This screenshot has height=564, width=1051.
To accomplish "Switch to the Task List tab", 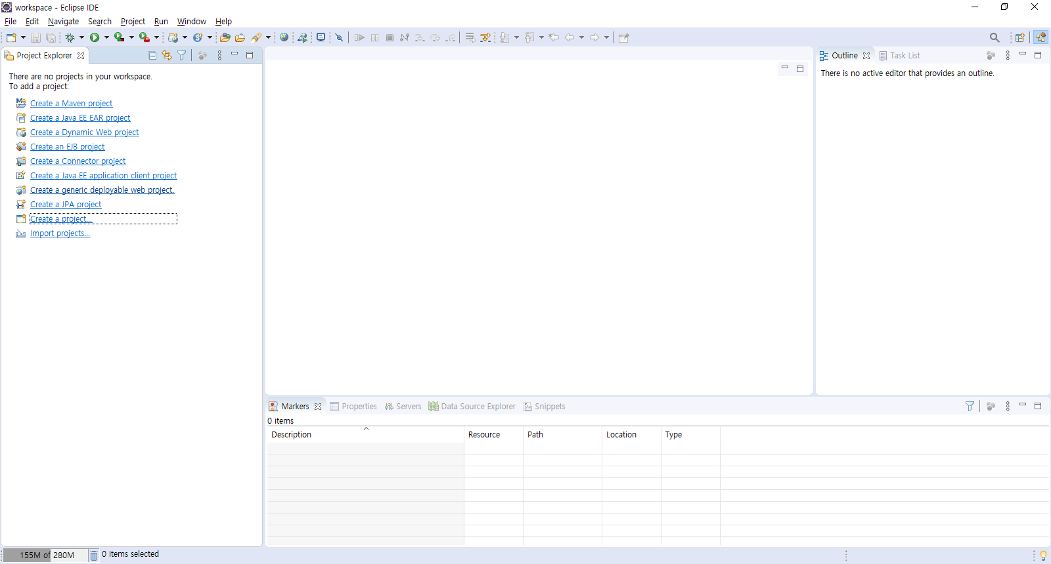I will (900, 56).
